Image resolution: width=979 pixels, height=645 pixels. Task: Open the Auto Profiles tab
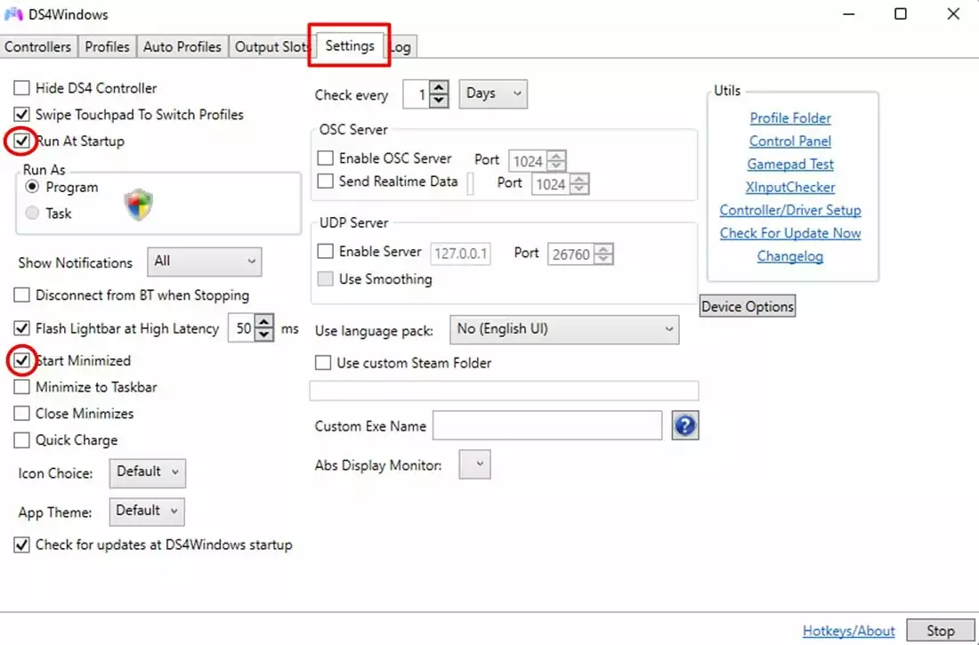182,47
